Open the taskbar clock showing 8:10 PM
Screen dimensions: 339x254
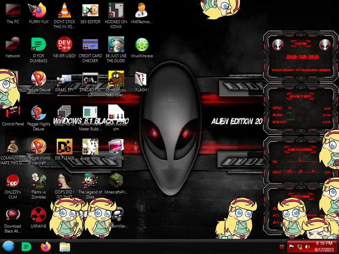324,246
